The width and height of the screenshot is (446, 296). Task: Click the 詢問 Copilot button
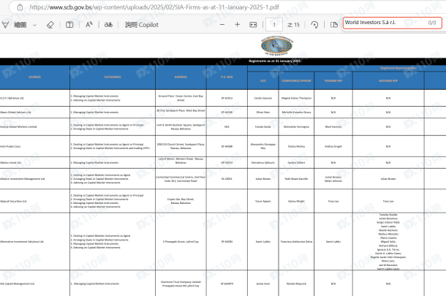[142, 25]
